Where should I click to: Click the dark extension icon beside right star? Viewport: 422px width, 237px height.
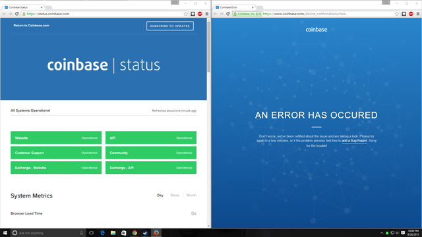coord(404,14)
